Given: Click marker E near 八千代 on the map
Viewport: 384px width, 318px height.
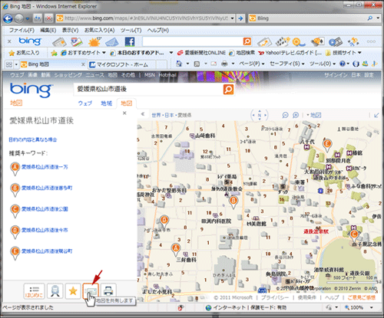Looking at the screenshot, I should (x=327, y=146).
